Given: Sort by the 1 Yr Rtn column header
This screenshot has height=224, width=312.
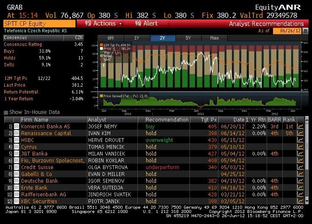Looking at the screenshot, I should coord(256,120).
